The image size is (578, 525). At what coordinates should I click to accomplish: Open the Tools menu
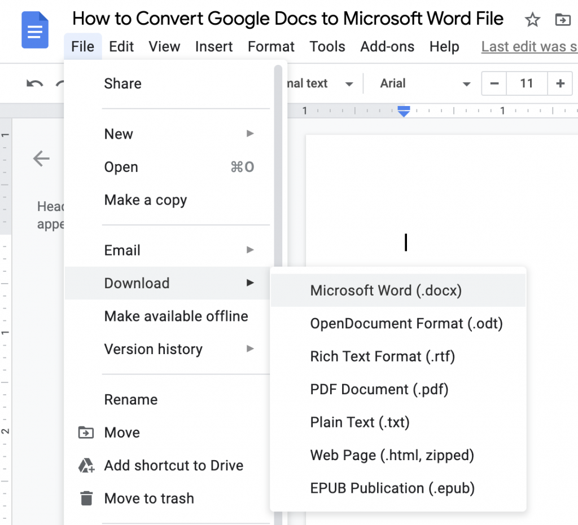click(x=327, y=47)
